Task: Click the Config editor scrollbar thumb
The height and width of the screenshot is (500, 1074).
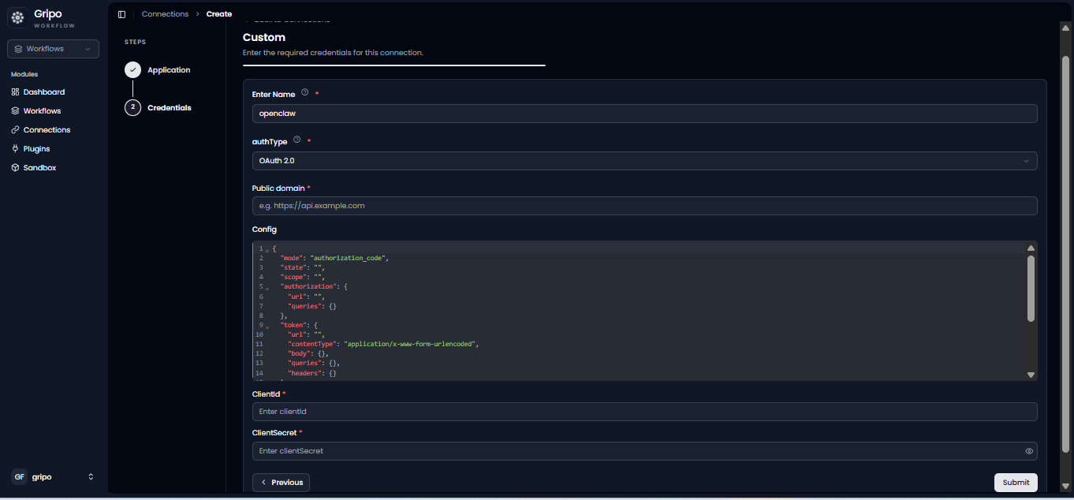Action: coord(1031,289)
